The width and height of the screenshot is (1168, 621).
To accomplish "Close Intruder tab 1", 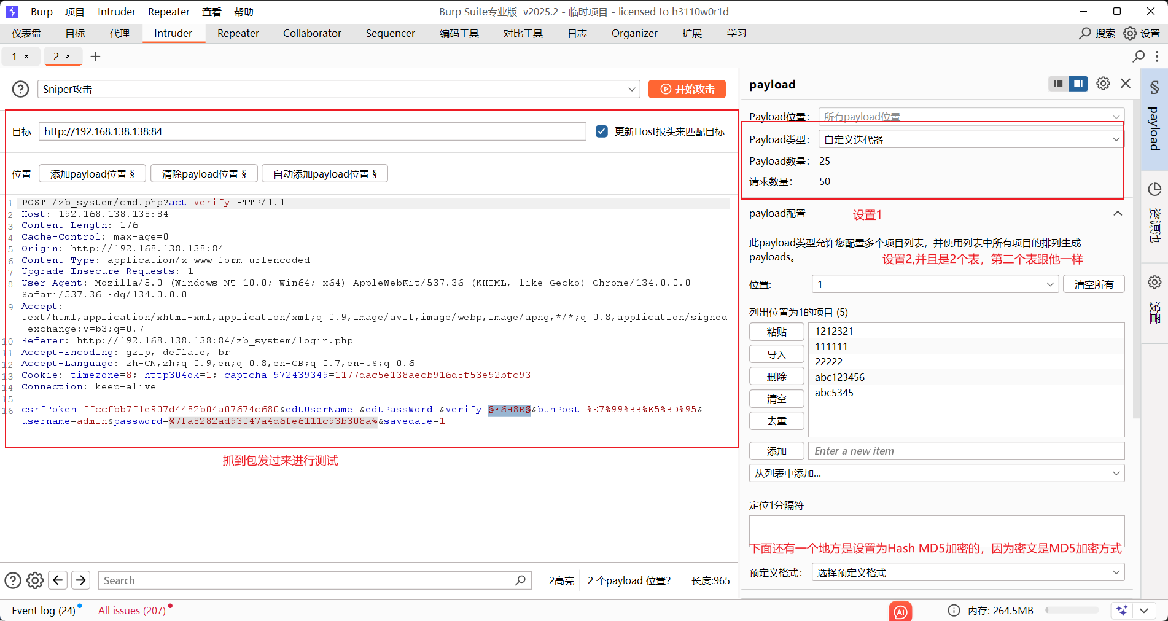I will 26,57.
